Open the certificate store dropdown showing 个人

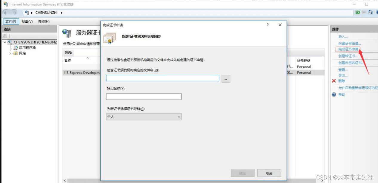(x=144, y=117)
